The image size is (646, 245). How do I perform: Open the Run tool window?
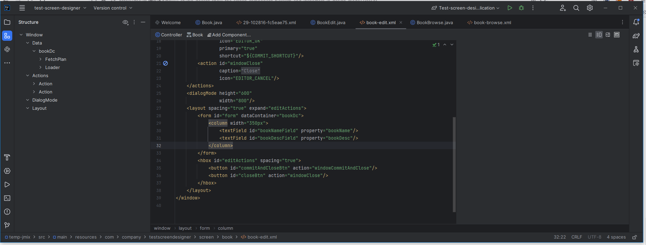(x=7, y=185)
